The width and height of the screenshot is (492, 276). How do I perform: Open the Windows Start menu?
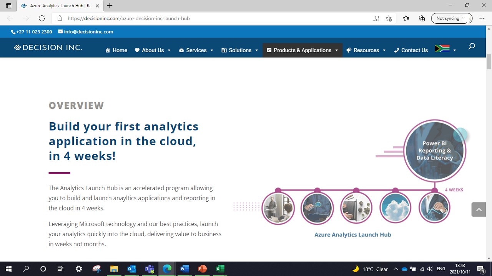pyautogui.click(x=8, y=269)
